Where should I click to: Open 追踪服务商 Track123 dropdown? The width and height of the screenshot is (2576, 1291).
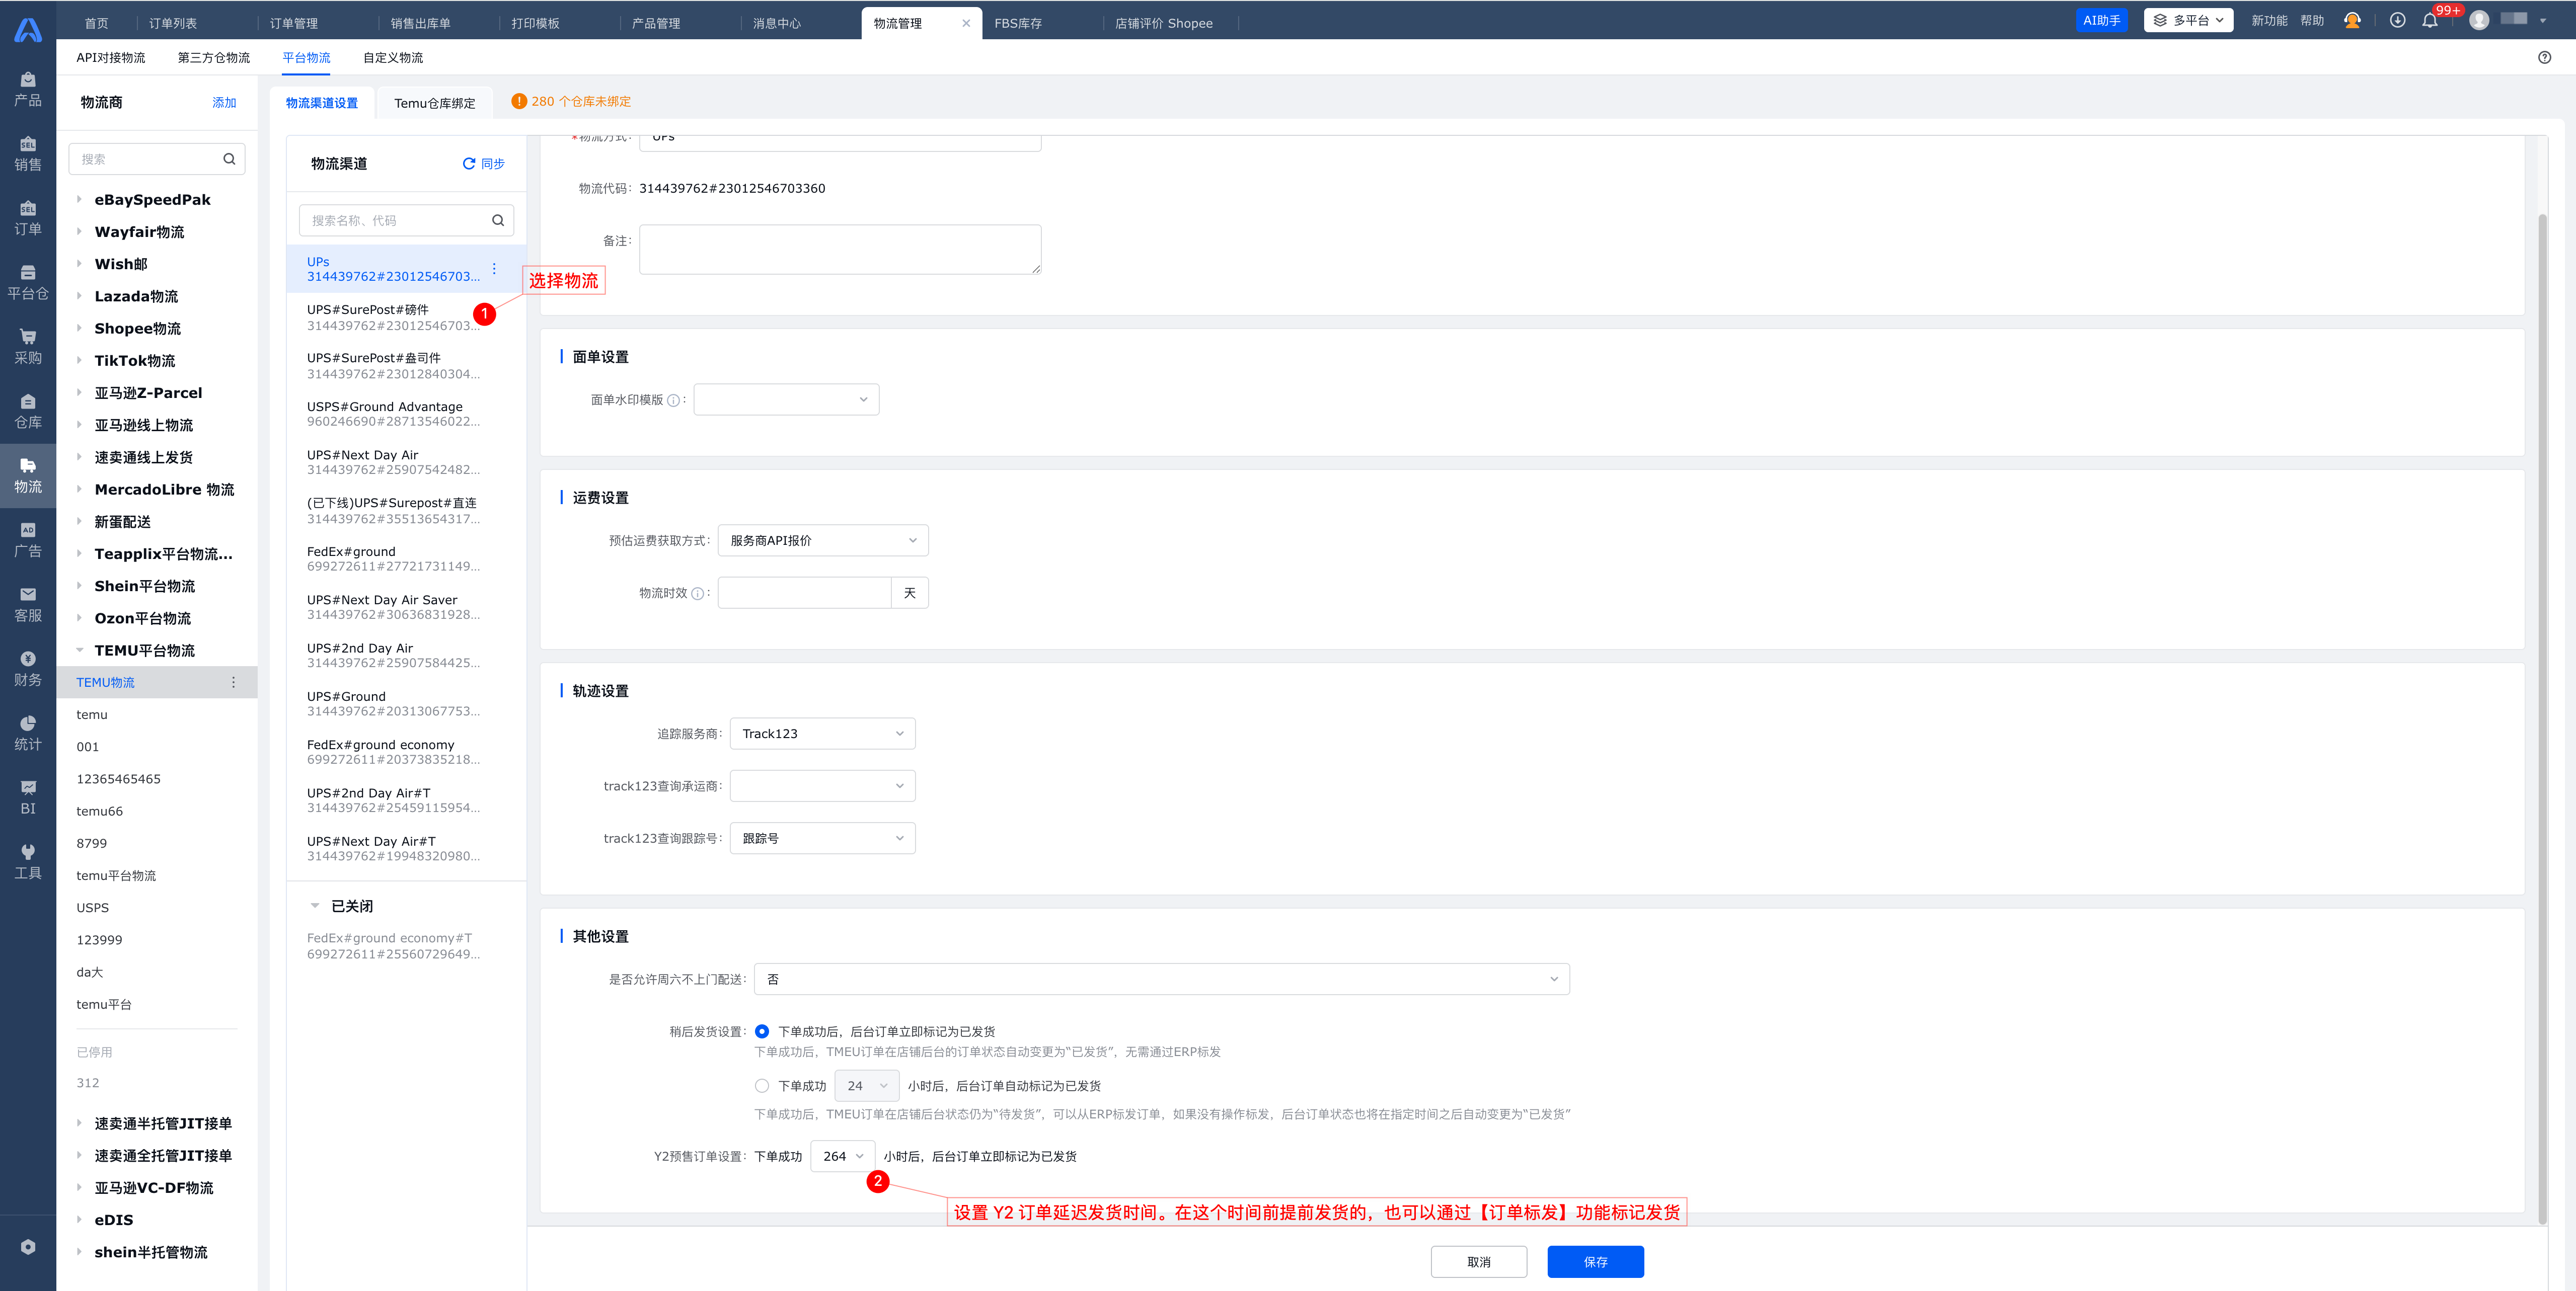tap(822, 734)
